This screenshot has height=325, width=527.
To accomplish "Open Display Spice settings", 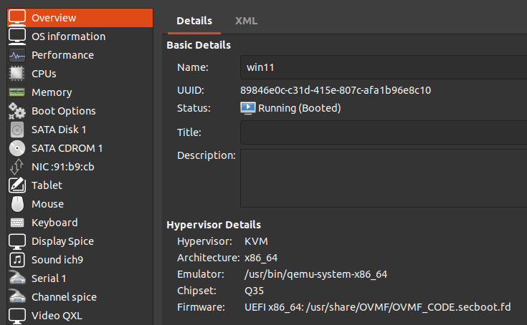I will pyautogui.click(x=62, y=241).
